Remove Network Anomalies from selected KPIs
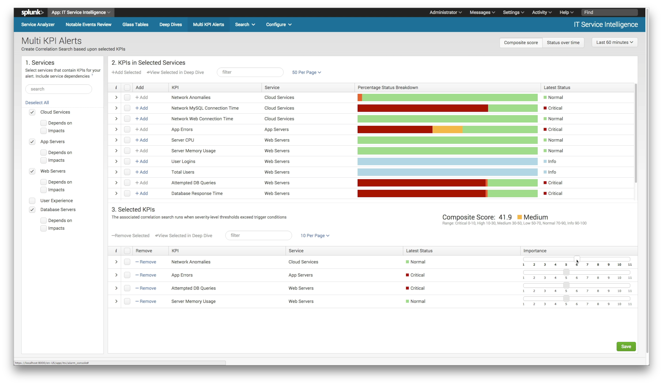Image resolution: width=663 pixels, height=385 pixels. (x=146, y=262)
